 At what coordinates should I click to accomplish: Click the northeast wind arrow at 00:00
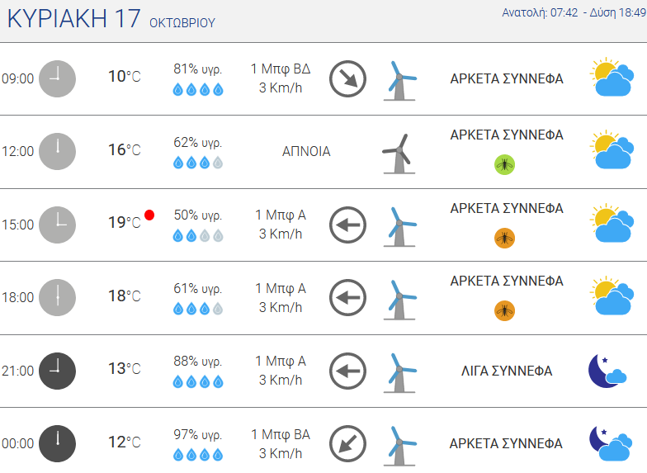(x=348, y=444)
